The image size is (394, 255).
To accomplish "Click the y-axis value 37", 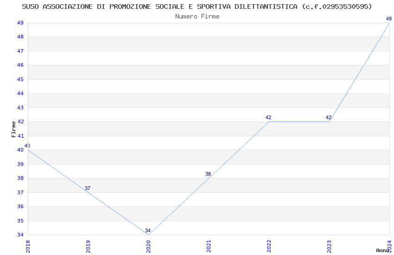I will [20, 192].
